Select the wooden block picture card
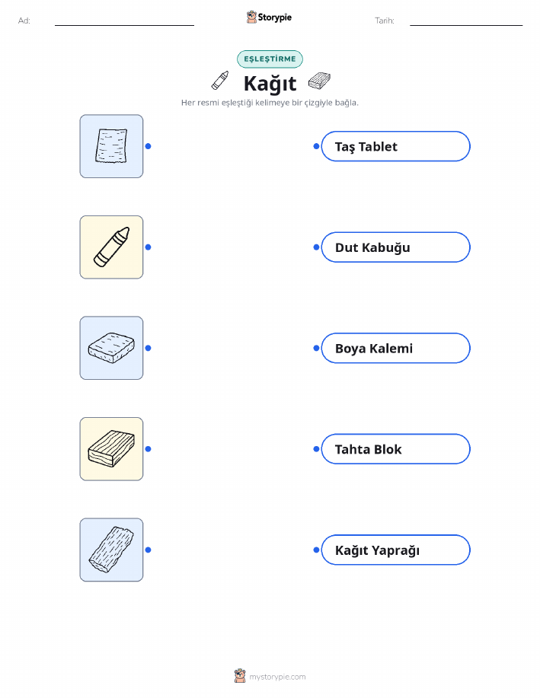Screen dimensions: 540x698 click(111, 449)
